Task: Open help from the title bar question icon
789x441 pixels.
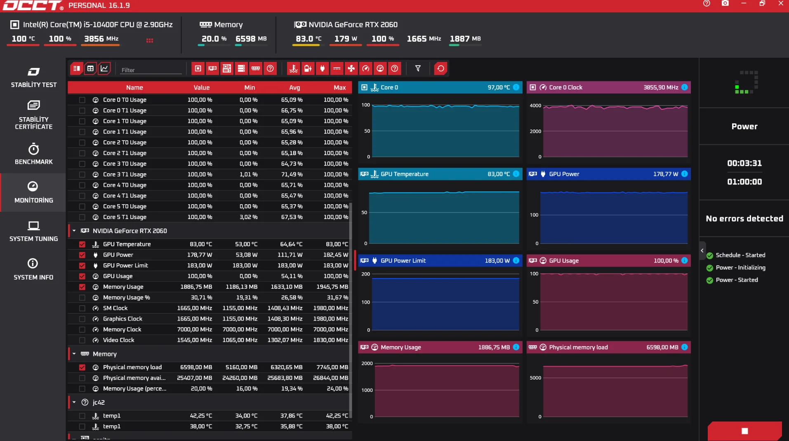Action: point(707,4)
